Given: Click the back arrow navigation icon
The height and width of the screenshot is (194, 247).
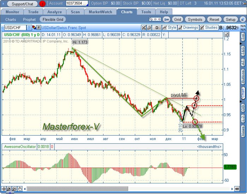Looking at the screenshot, I should (x=155, y=19).
